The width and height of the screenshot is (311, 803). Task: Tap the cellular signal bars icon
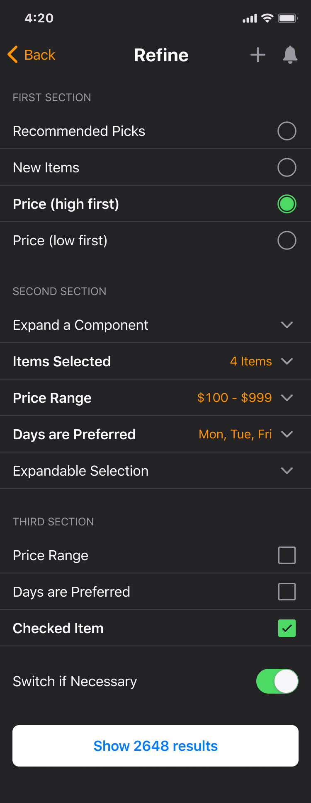250,18
